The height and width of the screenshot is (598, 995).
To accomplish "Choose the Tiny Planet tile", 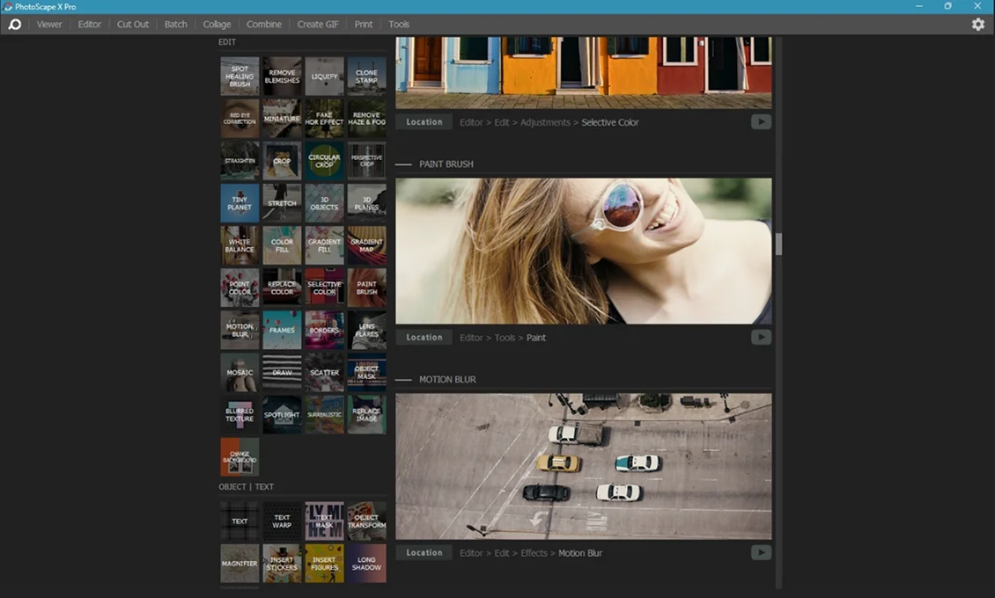I will pyautogui.click(x=240, y=203).
